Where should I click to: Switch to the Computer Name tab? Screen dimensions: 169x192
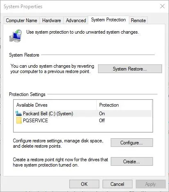tap(21, 21)
